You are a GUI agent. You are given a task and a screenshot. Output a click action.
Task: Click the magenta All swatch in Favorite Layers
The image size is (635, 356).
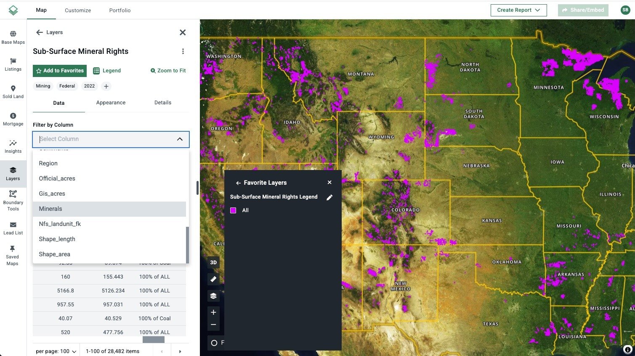(233, 210)
